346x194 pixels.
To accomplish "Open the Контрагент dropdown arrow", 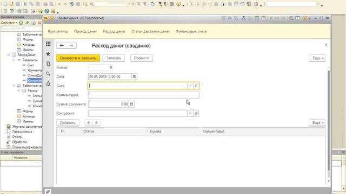I will [x=190, y=113].
